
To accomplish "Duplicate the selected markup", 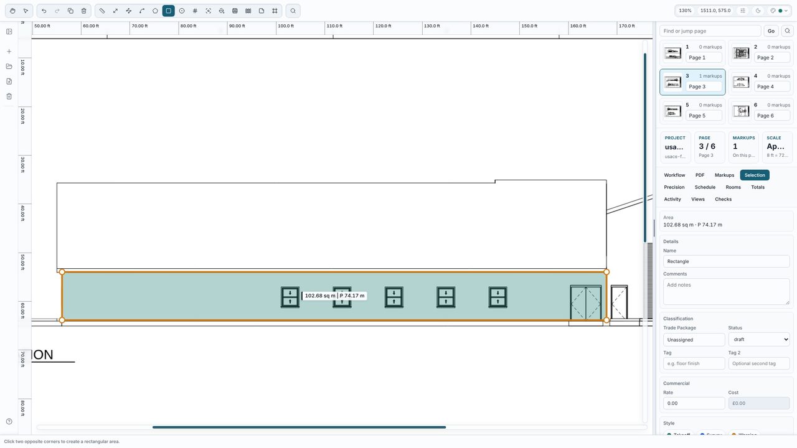I will click(70, 11).
